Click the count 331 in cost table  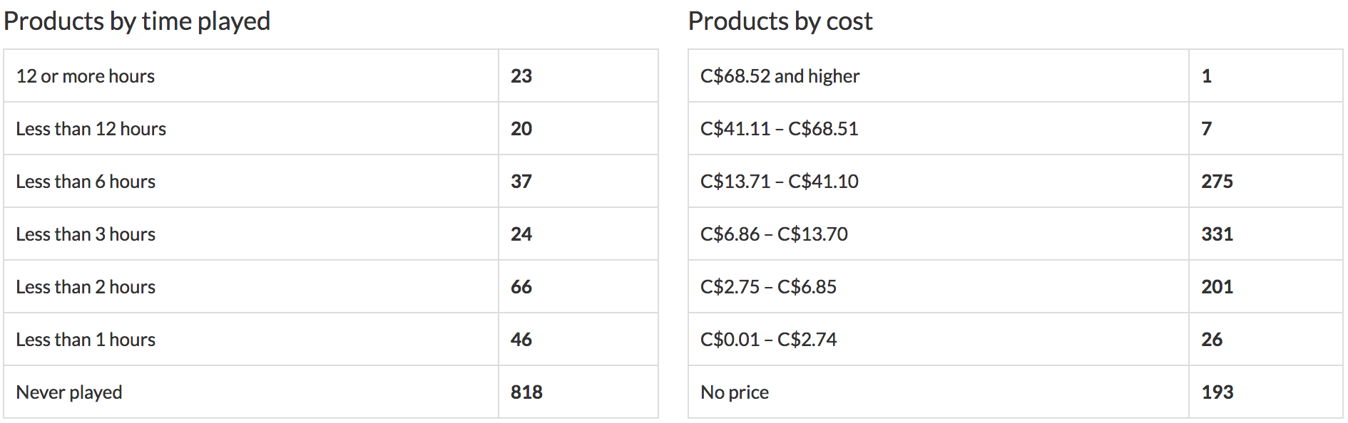[1217, 234]
